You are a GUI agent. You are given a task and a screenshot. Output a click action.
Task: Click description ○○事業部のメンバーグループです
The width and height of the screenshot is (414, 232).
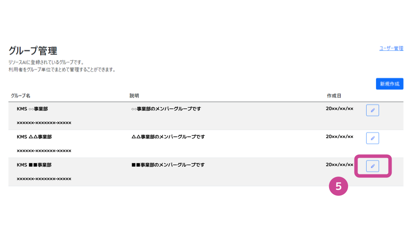166,109
